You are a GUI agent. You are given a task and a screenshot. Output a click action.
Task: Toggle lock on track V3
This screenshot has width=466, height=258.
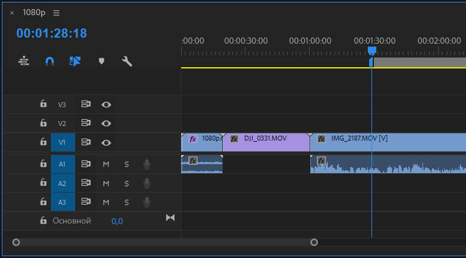tap(44, 104)
